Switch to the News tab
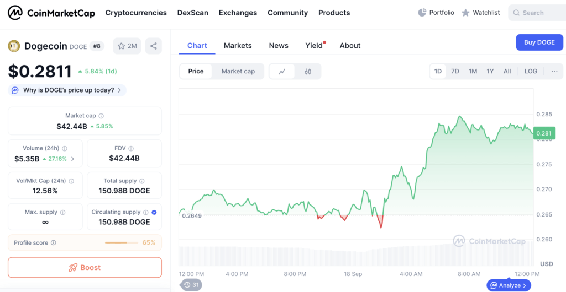566x292 pixels. tap(279, 46)
